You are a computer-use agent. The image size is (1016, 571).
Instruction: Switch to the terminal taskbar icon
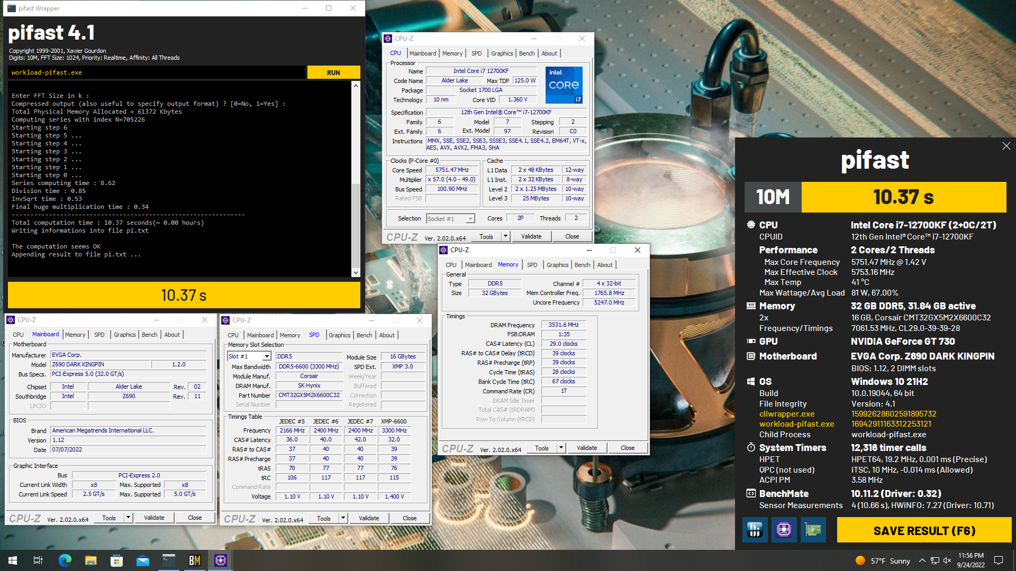click(168, 560)
